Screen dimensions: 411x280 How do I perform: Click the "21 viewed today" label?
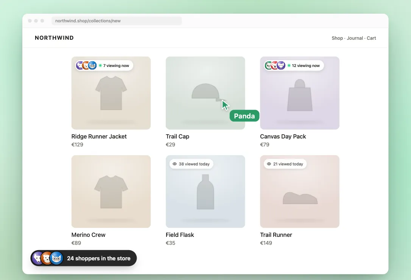288,164
